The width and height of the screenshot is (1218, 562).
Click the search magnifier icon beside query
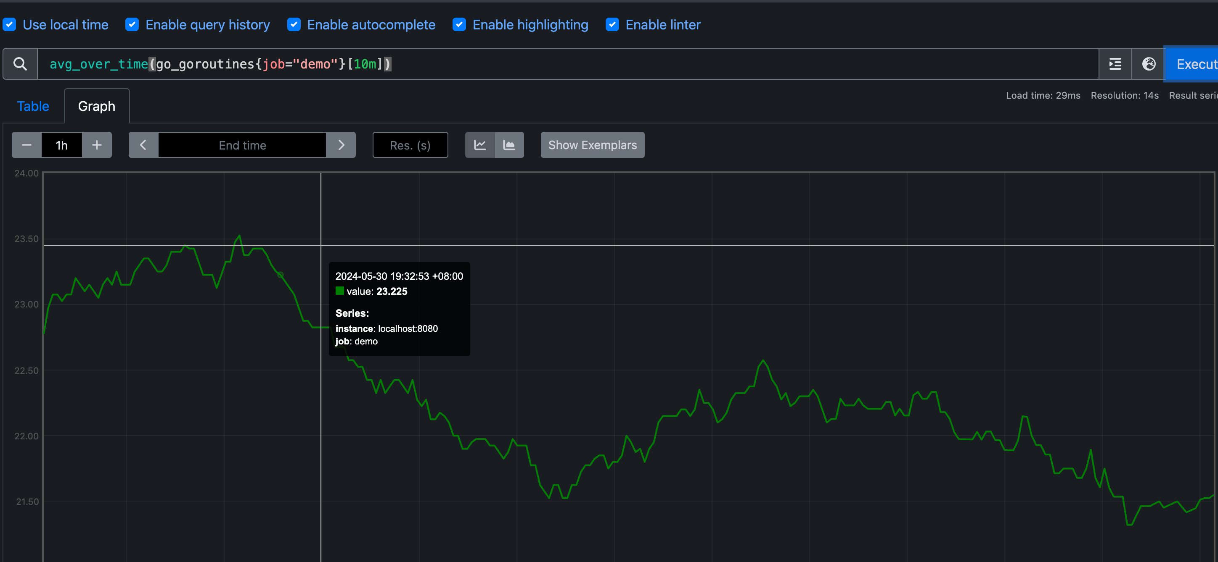coord(20,64)
